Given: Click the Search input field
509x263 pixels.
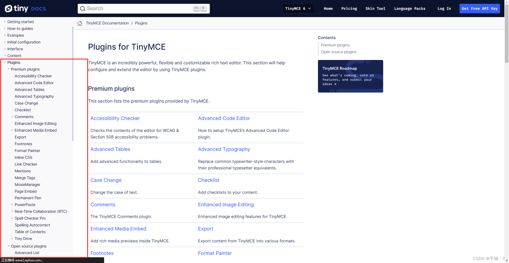Looking at the screenshot, I should point(136,8).
